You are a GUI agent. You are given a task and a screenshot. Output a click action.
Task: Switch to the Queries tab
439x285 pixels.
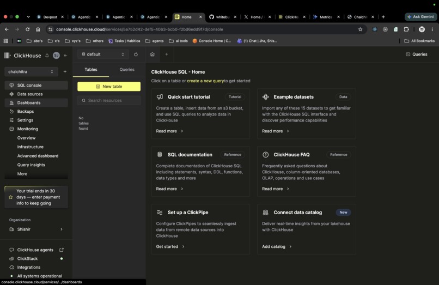point(127,70)
